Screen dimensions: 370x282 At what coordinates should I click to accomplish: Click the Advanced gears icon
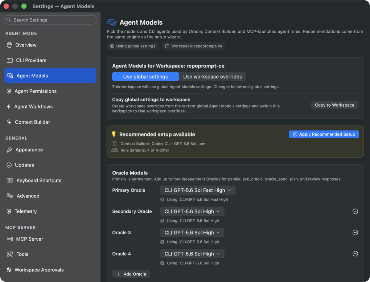click(x=10, y=196)
